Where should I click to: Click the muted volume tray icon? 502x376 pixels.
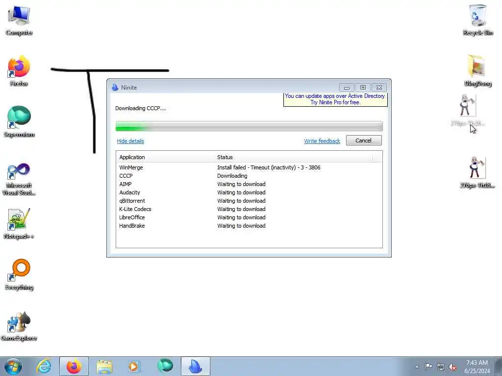452,367
